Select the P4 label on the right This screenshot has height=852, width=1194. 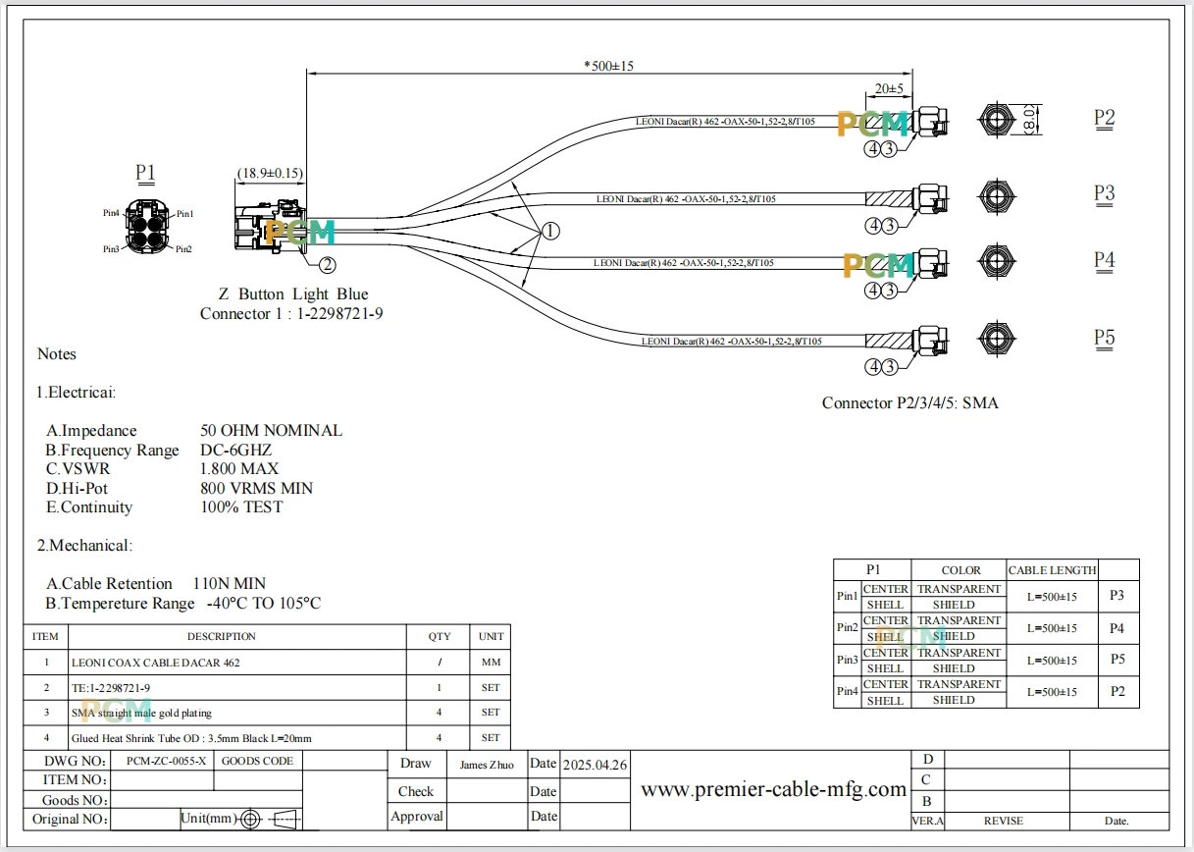1105,260
